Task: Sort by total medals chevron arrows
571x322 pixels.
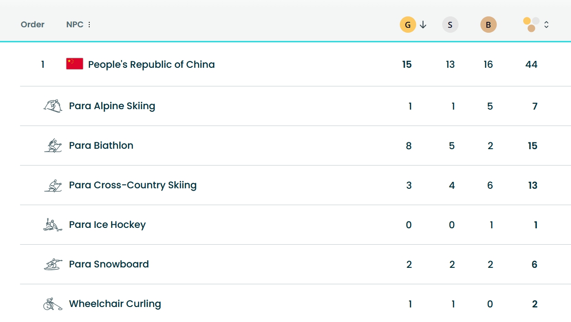Action: [x=546, y=25]
